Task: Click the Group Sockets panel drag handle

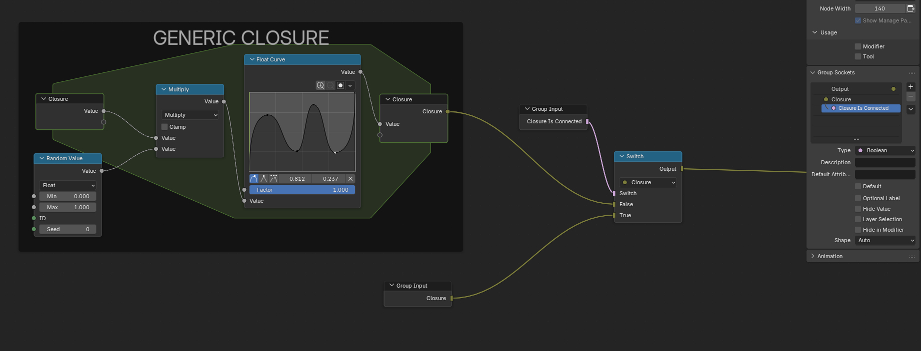Action: point(912,73)
